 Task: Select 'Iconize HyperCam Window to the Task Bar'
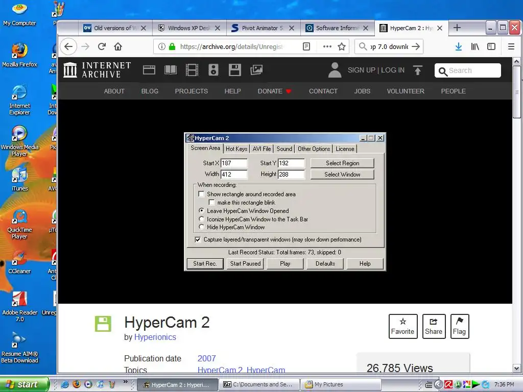click(x=201, y=219)
